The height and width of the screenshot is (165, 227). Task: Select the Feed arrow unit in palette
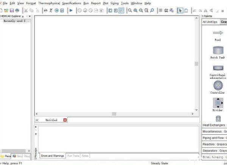tap(218, 33)
